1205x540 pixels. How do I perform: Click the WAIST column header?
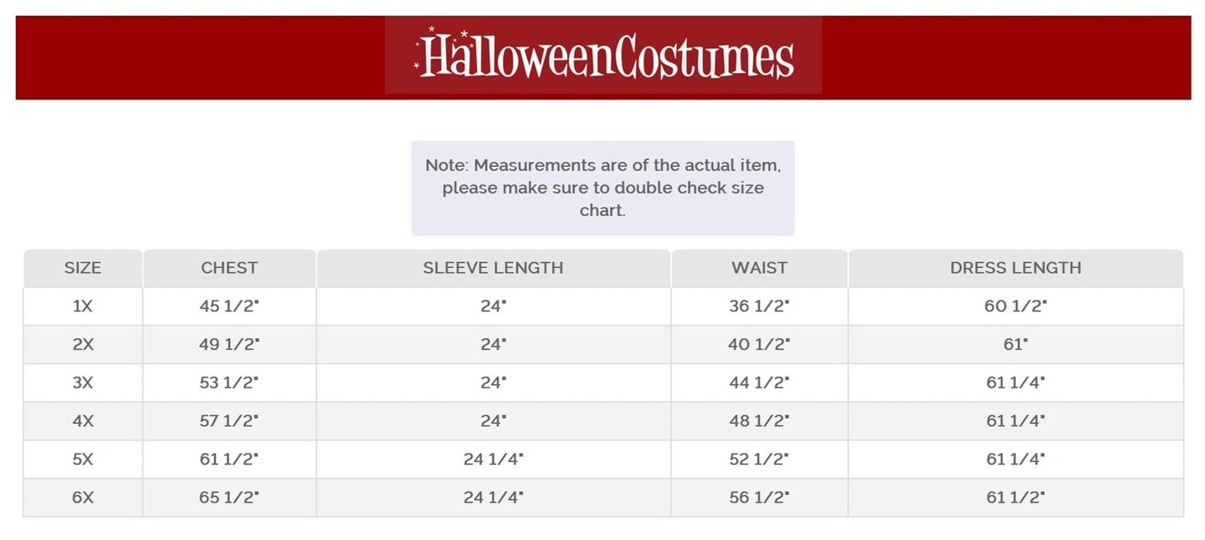(759, 268)
